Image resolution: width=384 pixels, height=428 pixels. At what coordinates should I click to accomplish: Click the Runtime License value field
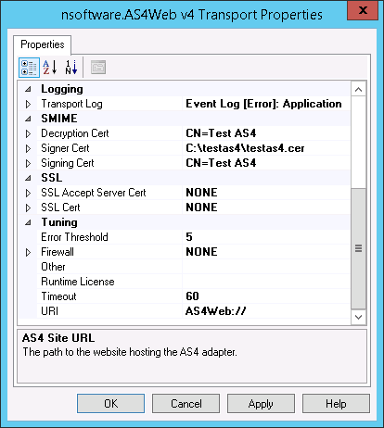266,282
